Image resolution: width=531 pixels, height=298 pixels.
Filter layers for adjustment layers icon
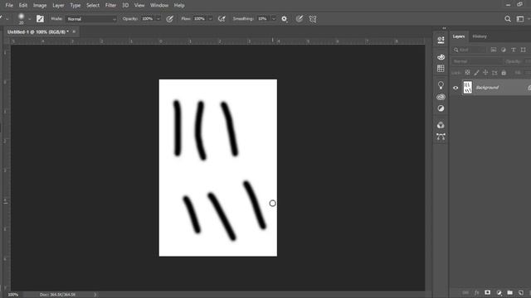click(x=504, y=50)
